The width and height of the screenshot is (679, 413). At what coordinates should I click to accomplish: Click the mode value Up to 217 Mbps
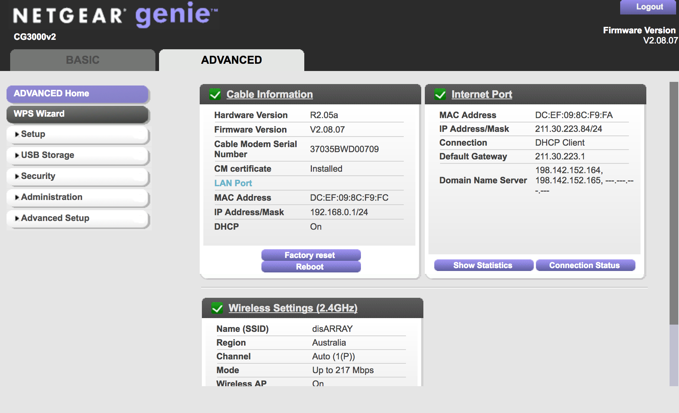tap(343, 370)
